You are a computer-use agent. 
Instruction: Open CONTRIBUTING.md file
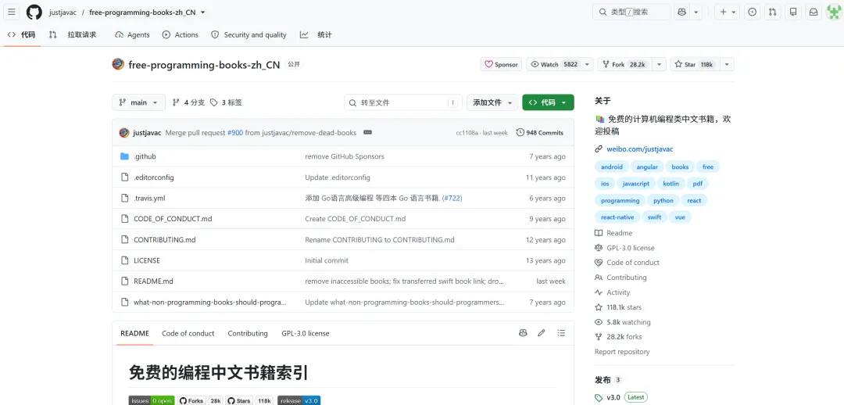click(x=165, y=240)
